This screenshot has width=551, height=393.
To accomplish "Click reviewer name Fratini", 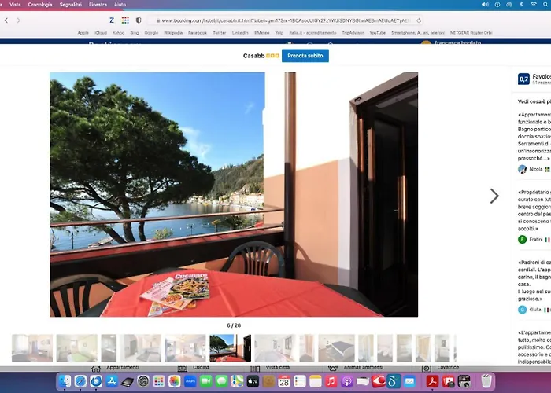I will pyautogui.click(x=536, y=239).
